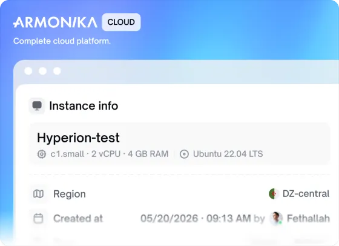Click the 'Instance info' heading
The width and height of the screenshot is (339, 246).
click(84, 106)
